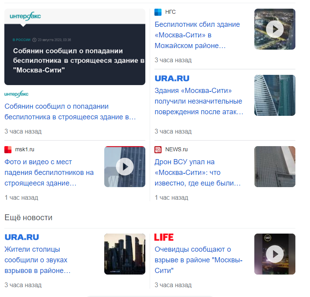Screen dimensions: 310x297
Task: Play the НГС night city video
Action: coord(274,29)
